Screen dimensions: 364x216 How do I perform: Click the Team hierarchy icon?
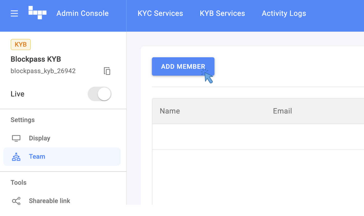[16, 157]
